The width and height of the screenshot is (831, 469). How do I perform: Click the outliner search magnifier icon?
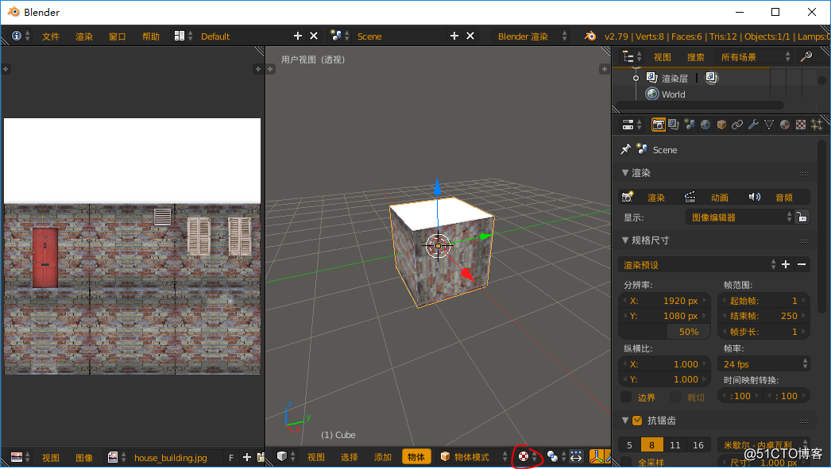tap(806, 56)
